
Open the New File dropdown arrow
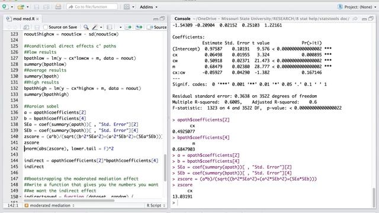[x=12, y=7]
